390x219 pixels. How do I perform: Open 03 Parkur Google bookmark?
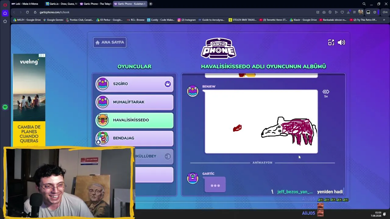tap(109, 20)
